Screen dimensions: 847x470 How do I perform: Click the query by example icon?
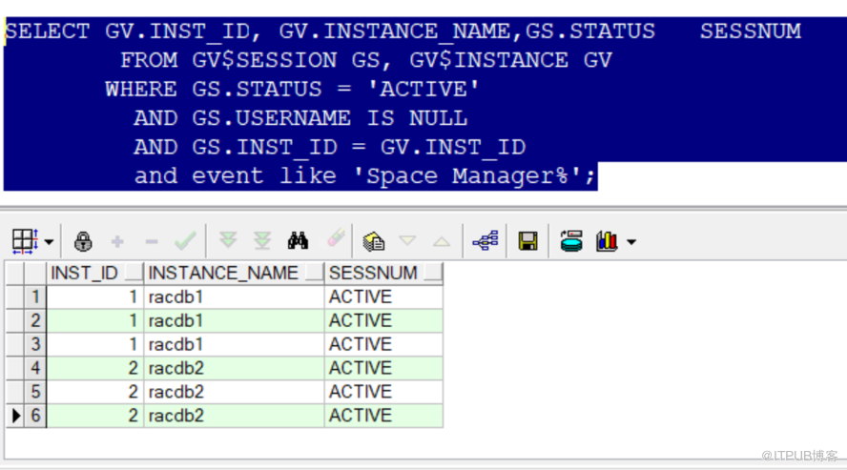tap(374, 241)
